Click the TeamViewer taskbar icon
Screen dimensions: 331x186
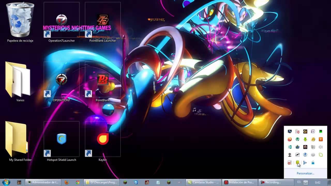(136, 182)
